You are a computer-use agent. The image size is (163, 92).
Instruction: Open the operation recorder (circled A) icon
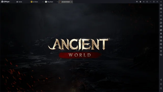pyautogui.click(x=161, y=23)
